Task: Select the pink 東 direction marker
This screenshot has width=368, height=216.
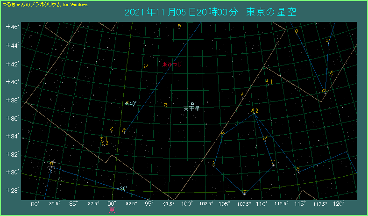Action: [112, 210]
